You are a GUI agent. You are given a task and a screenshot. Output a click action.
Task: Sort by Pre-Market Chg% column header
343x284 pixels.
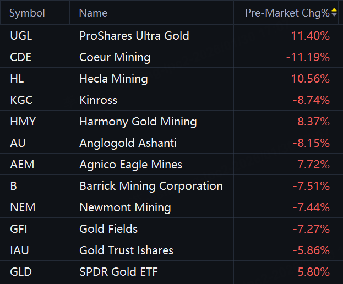point(287,13)
